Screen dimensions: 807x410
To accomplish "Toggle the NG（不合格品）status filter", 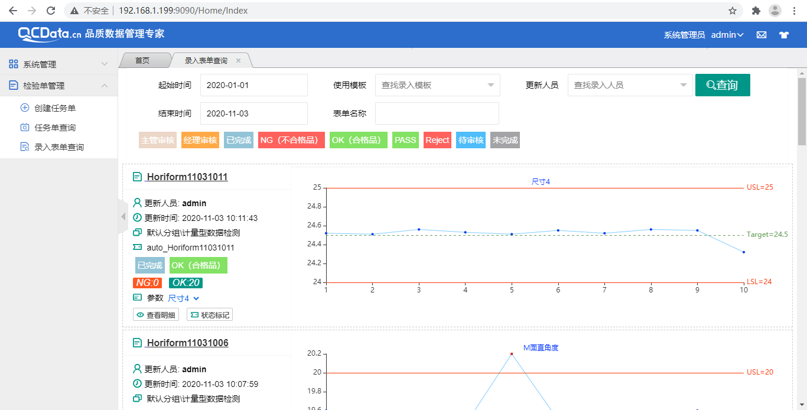I will point(291,140).
